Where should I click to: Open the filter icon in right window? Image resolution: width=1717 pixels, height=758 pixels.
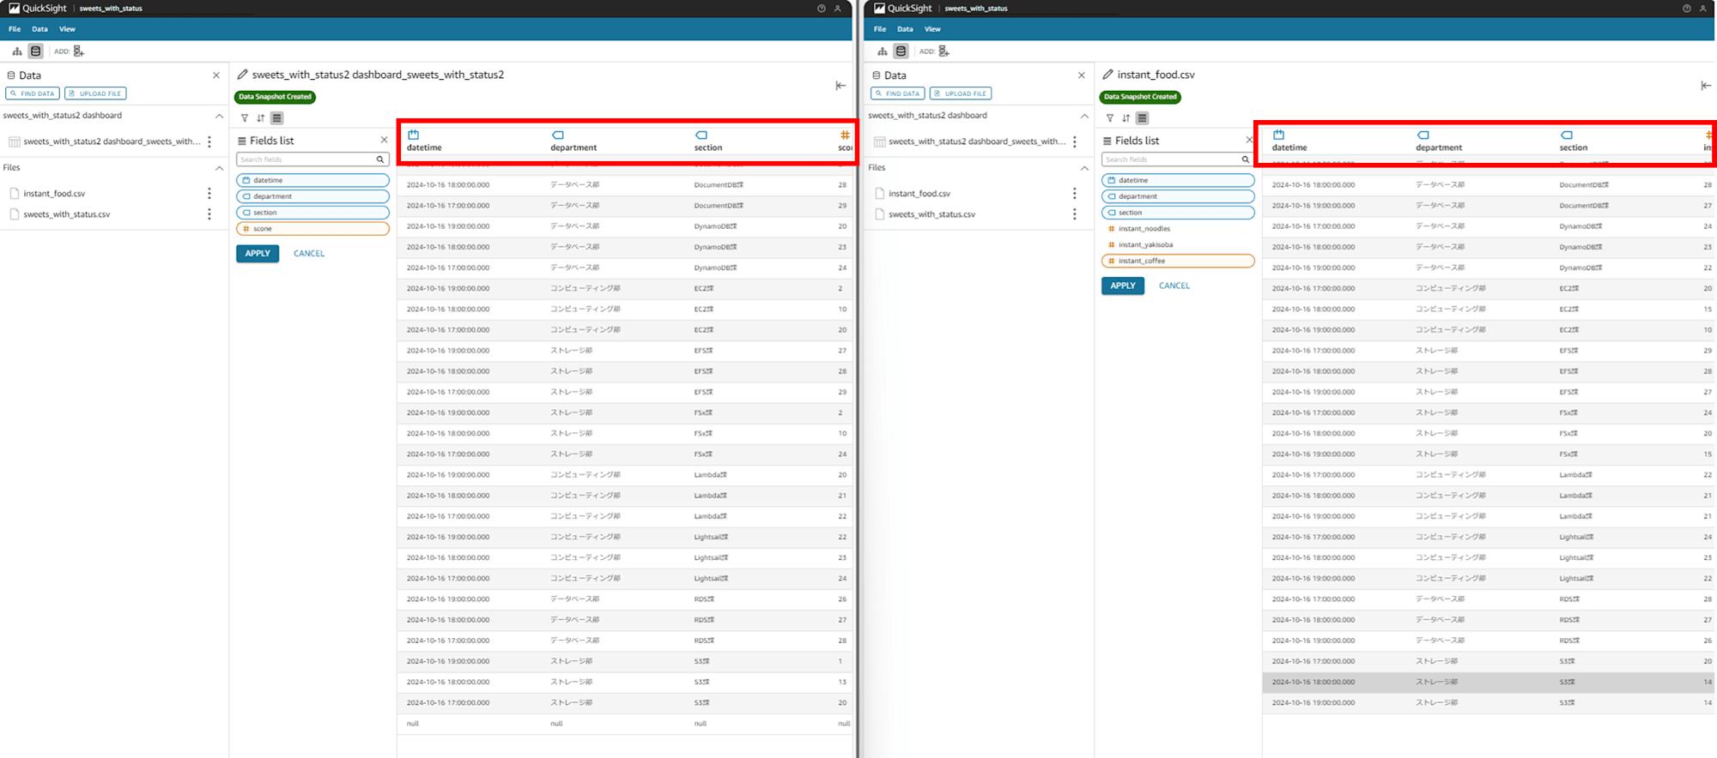click(x=1110, y=118)
